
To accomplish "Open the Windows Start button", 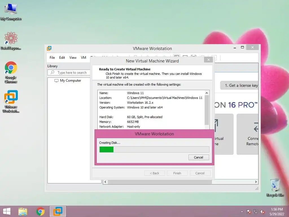I will [7, 211].
